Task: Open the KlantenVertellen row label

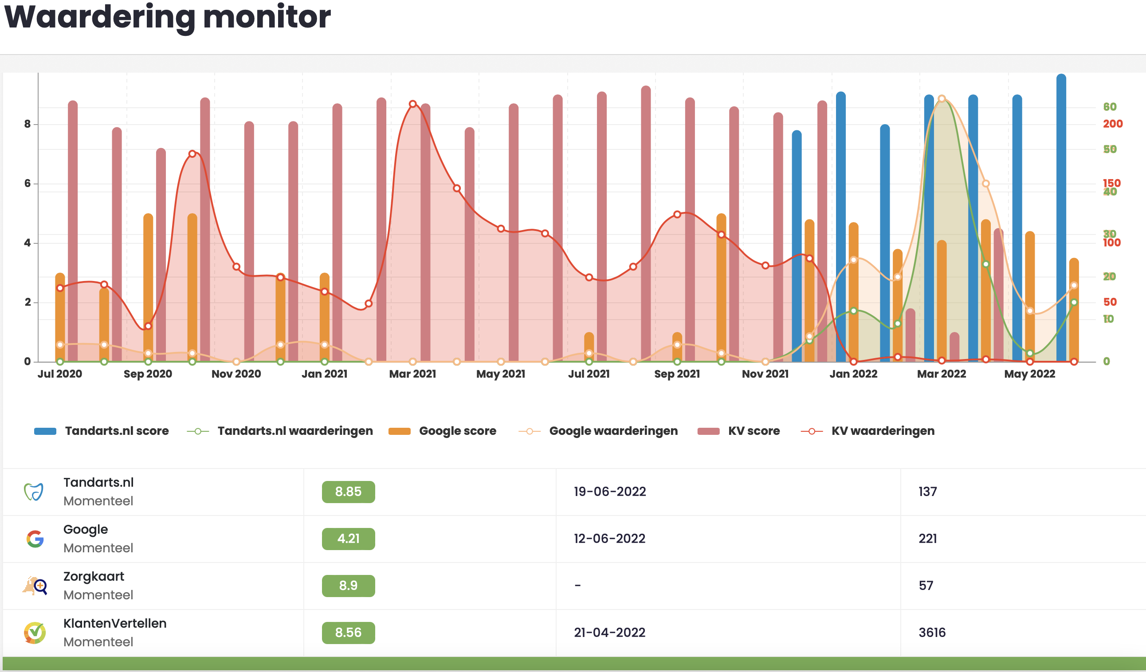Action: coord(114,623)
